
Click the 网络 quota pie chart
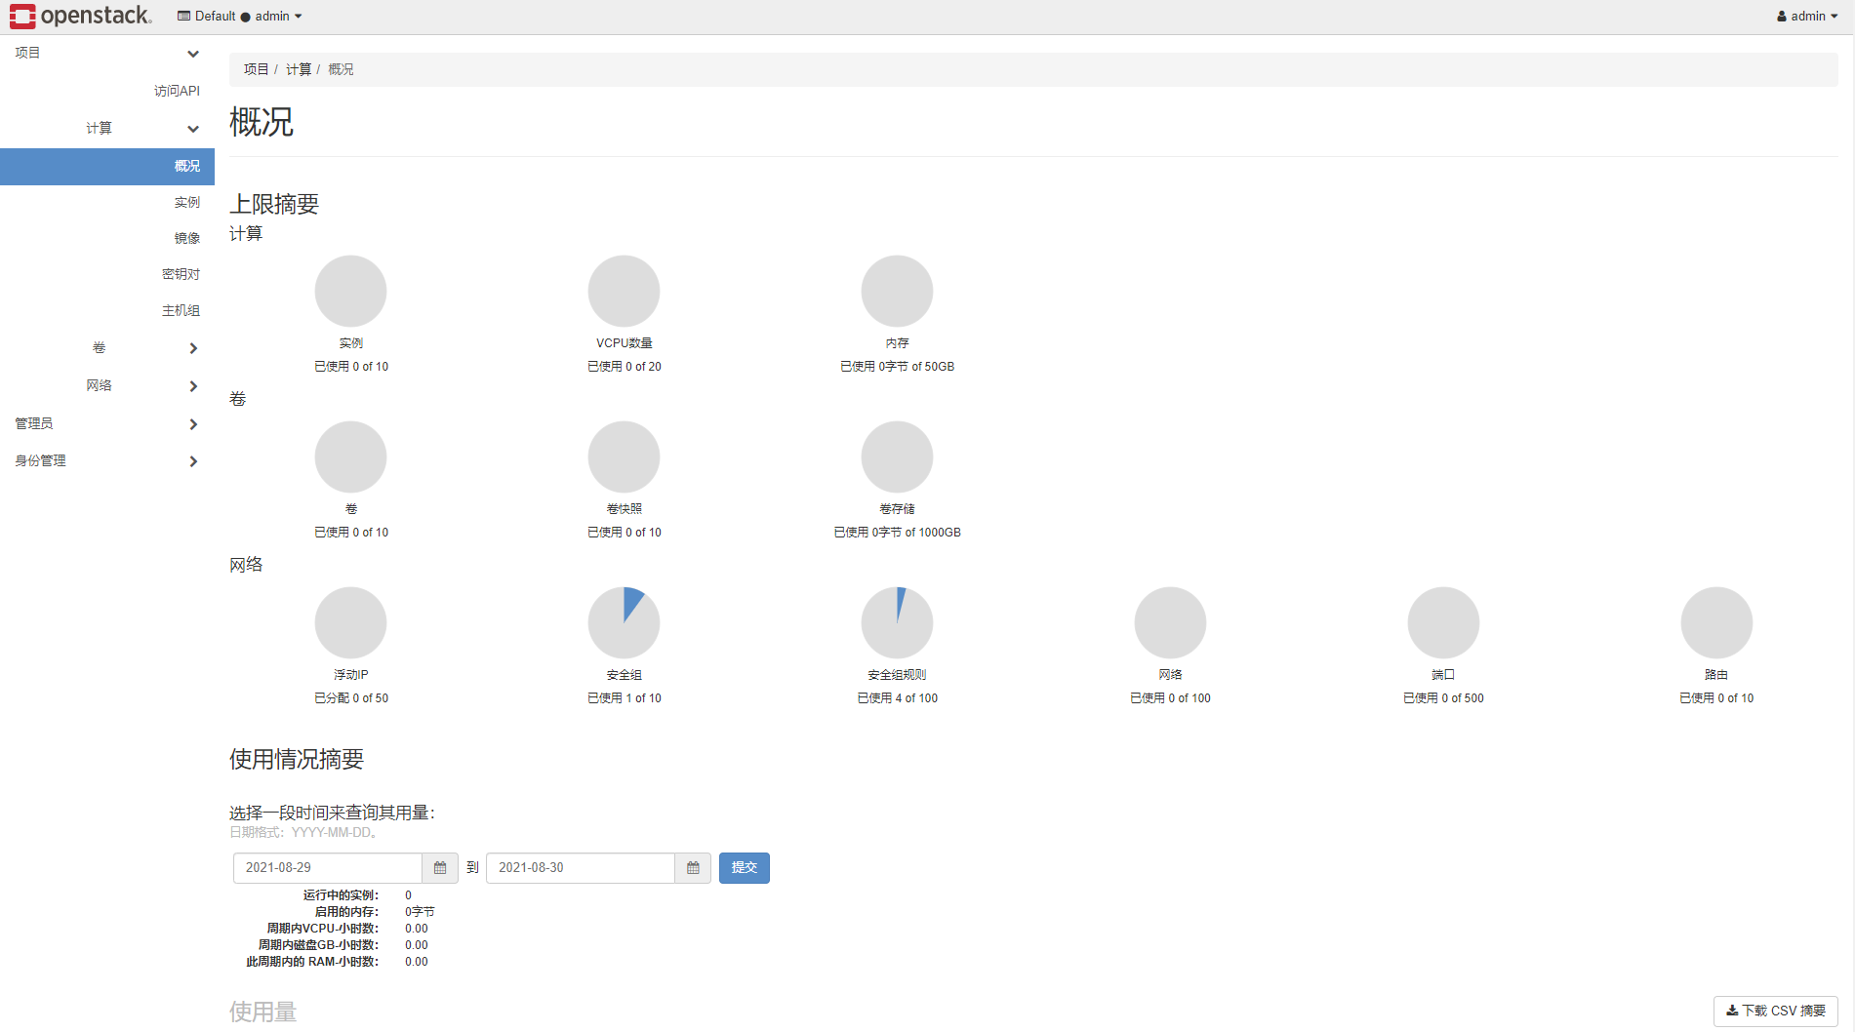tap(1170, 622)
